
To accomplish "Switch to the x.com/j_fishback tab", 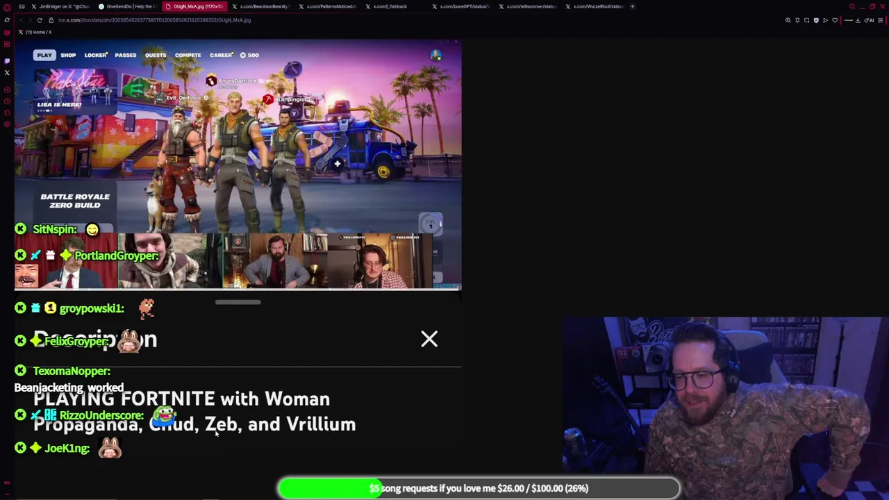I will point(394,6).
